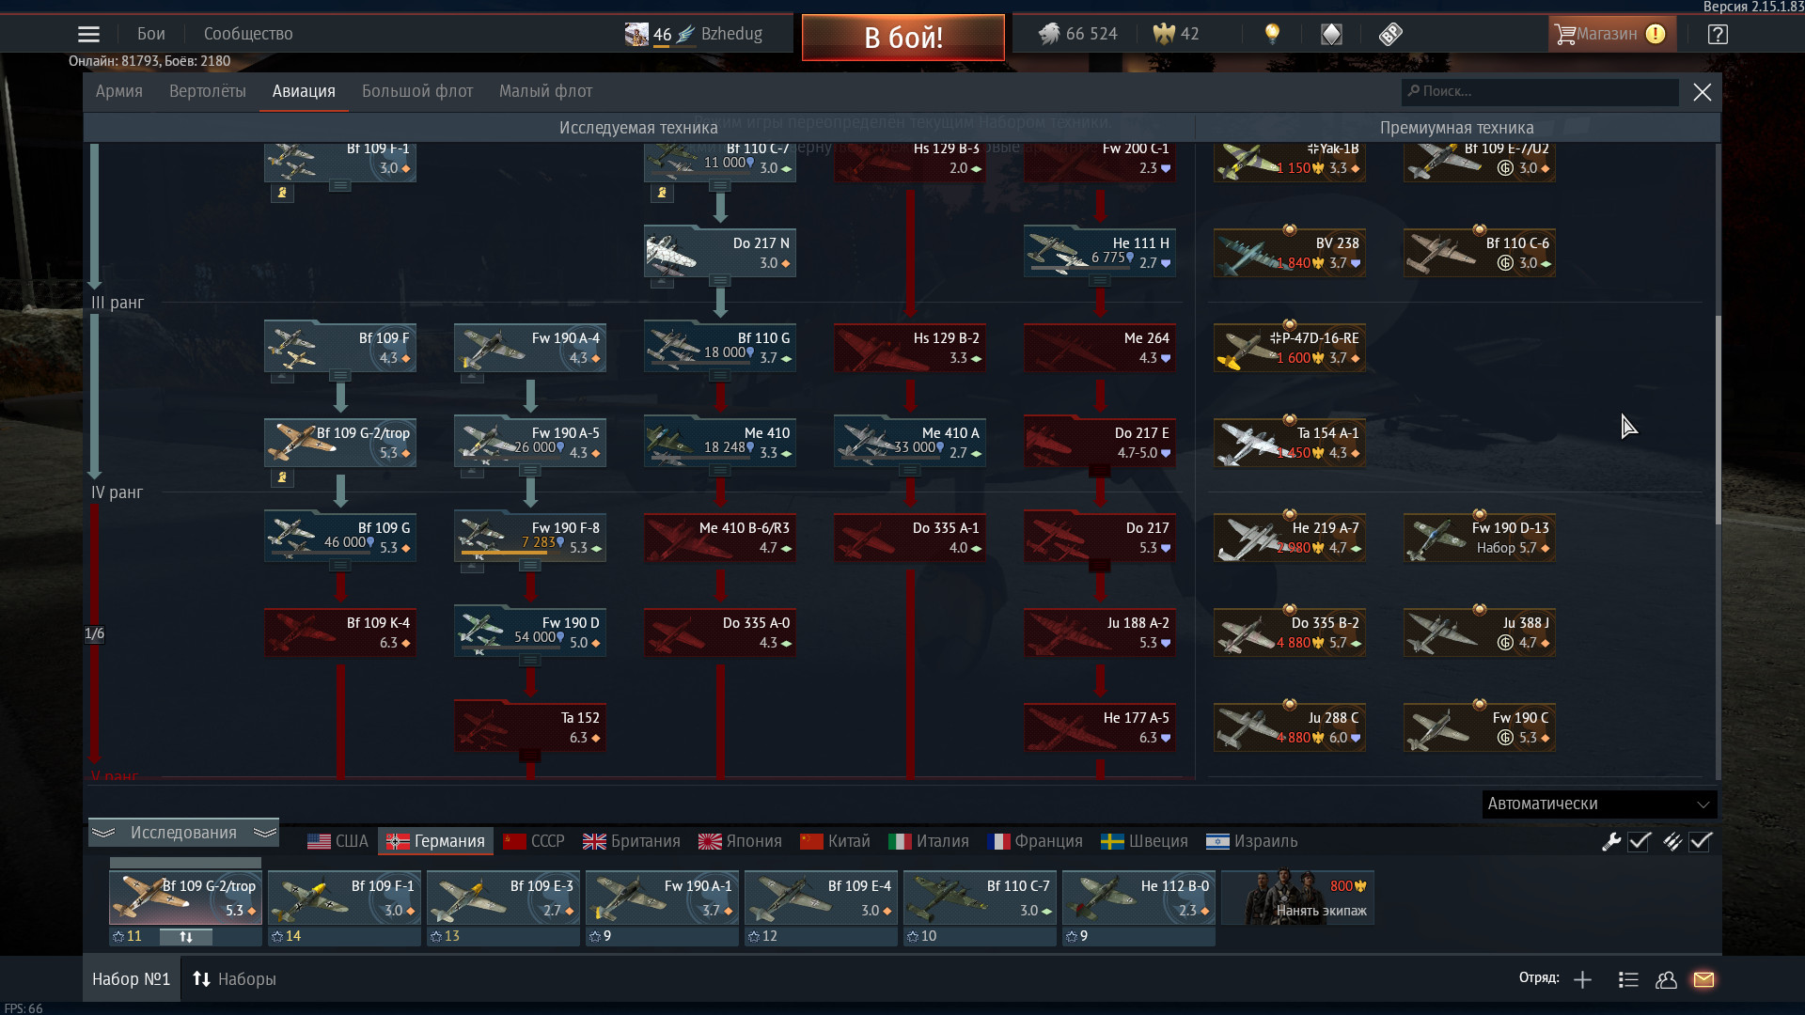Click the Bzhedug player name
Viewport: 1805px width, 1015px height.
point(731,34)
